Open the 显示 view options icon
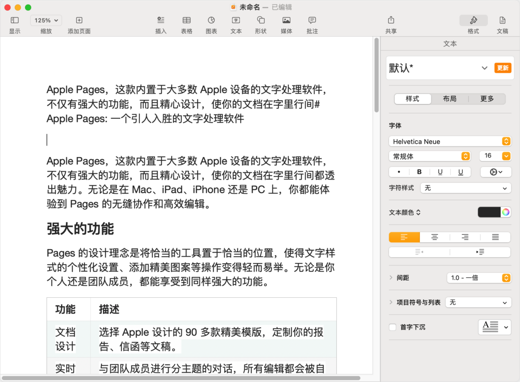520x382 pixels. point(15,20)
